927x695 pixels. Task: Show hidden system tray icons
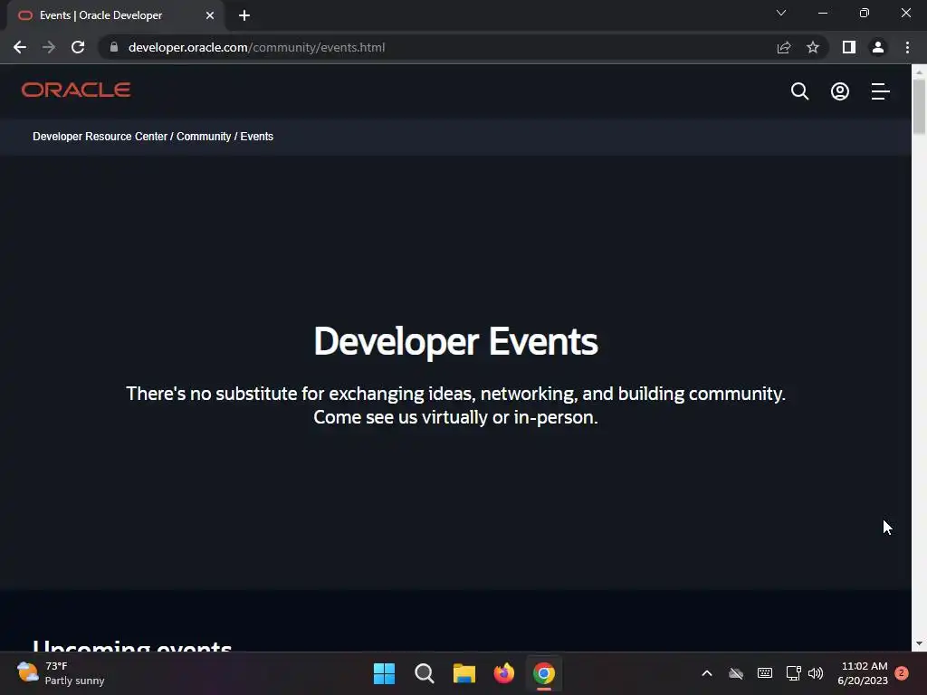(x=706, y=673)
